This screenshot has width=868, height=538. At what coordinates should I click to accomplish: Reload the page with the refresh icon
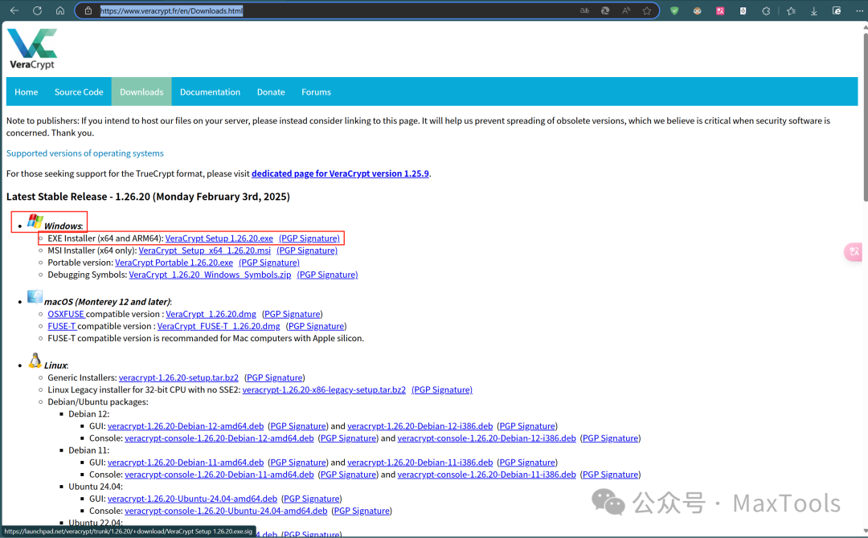(37, 10)
